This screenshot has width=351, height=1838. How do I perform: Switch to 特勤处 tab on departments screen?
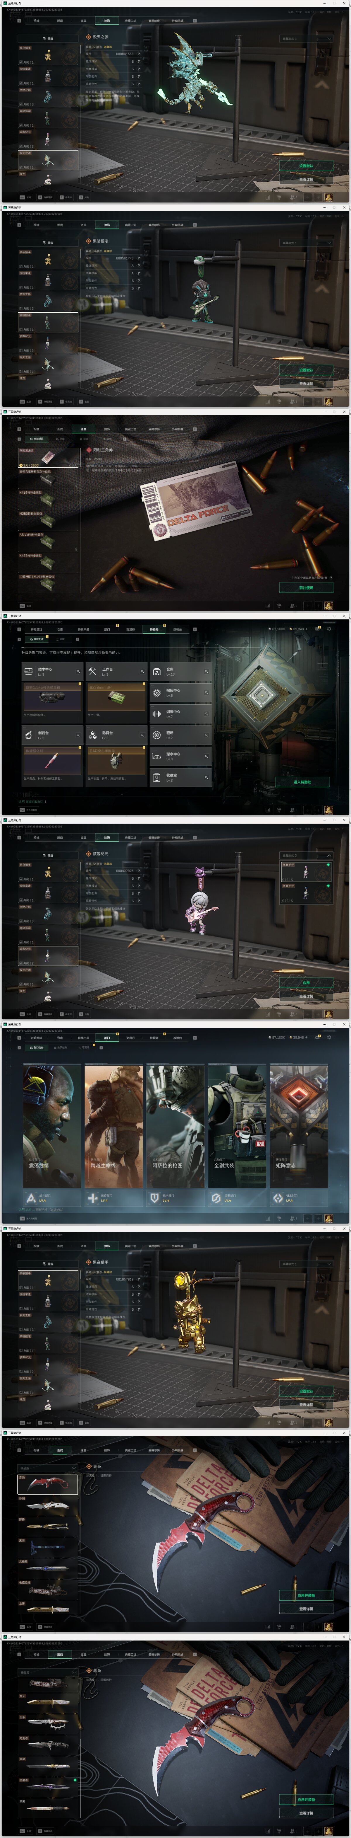pos(154,1038)
